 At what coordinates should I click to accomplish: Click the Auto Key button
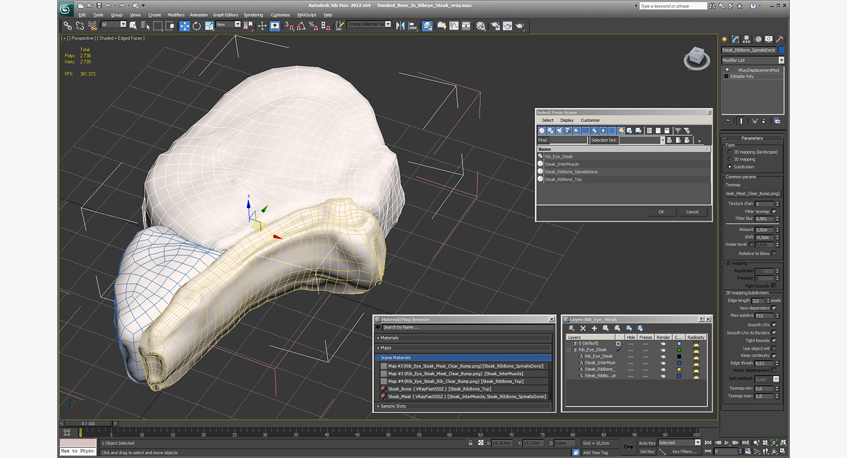(647, 443)
